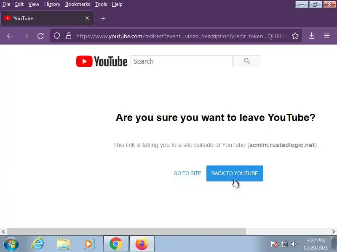The height and width of the screenshot is (252, 337).
Task: Open the Windows Start menu
Action: (11, 244)
